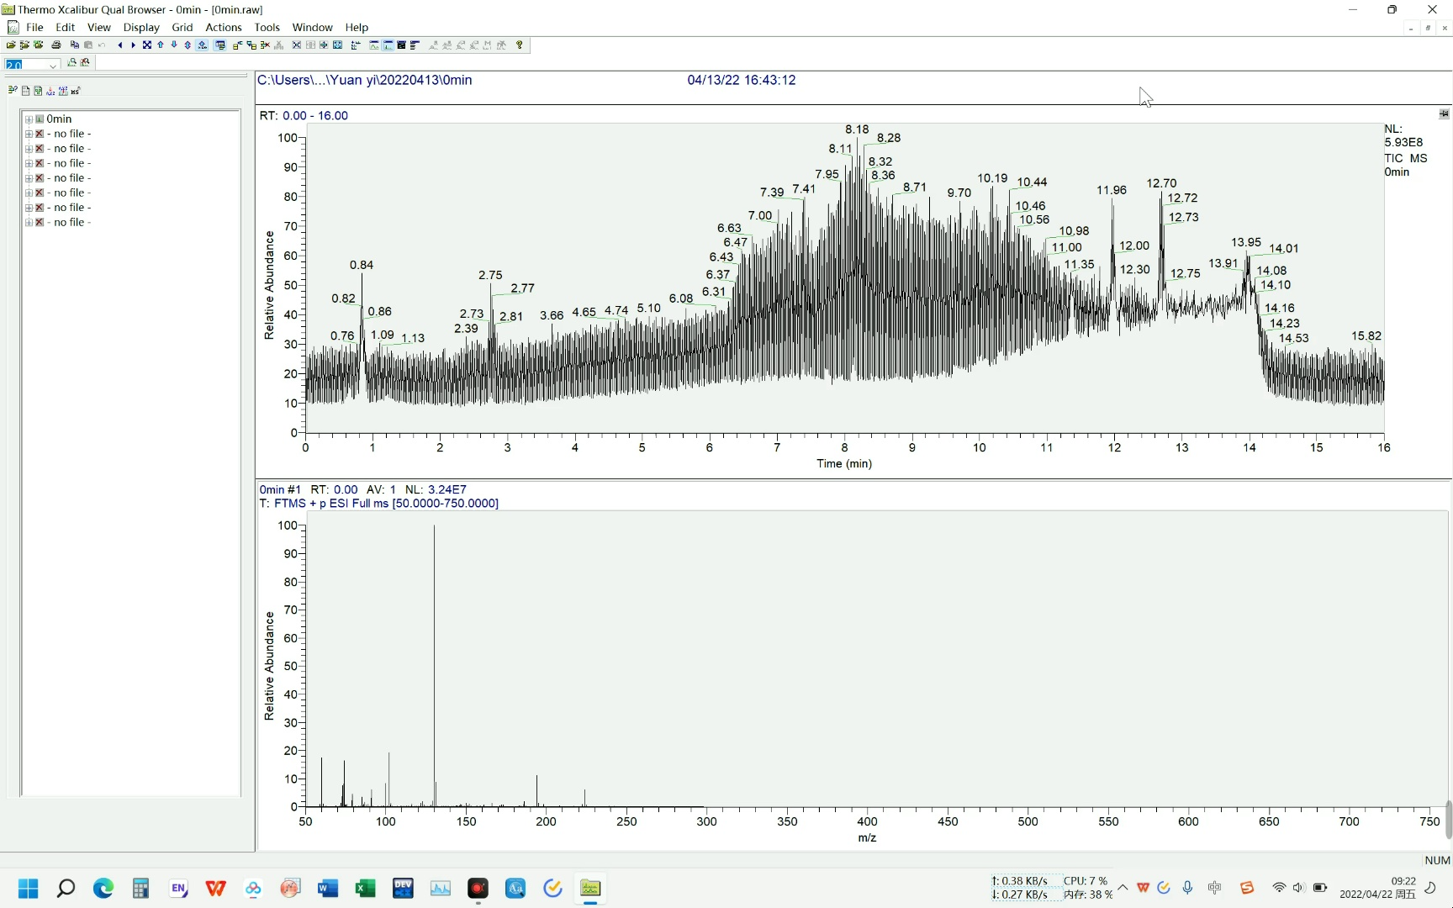Viewport: 1453px width, 908px height.
Task: Click the Open sequence toolbar icon
Action: pyautogui.click(x=24, y=45)
